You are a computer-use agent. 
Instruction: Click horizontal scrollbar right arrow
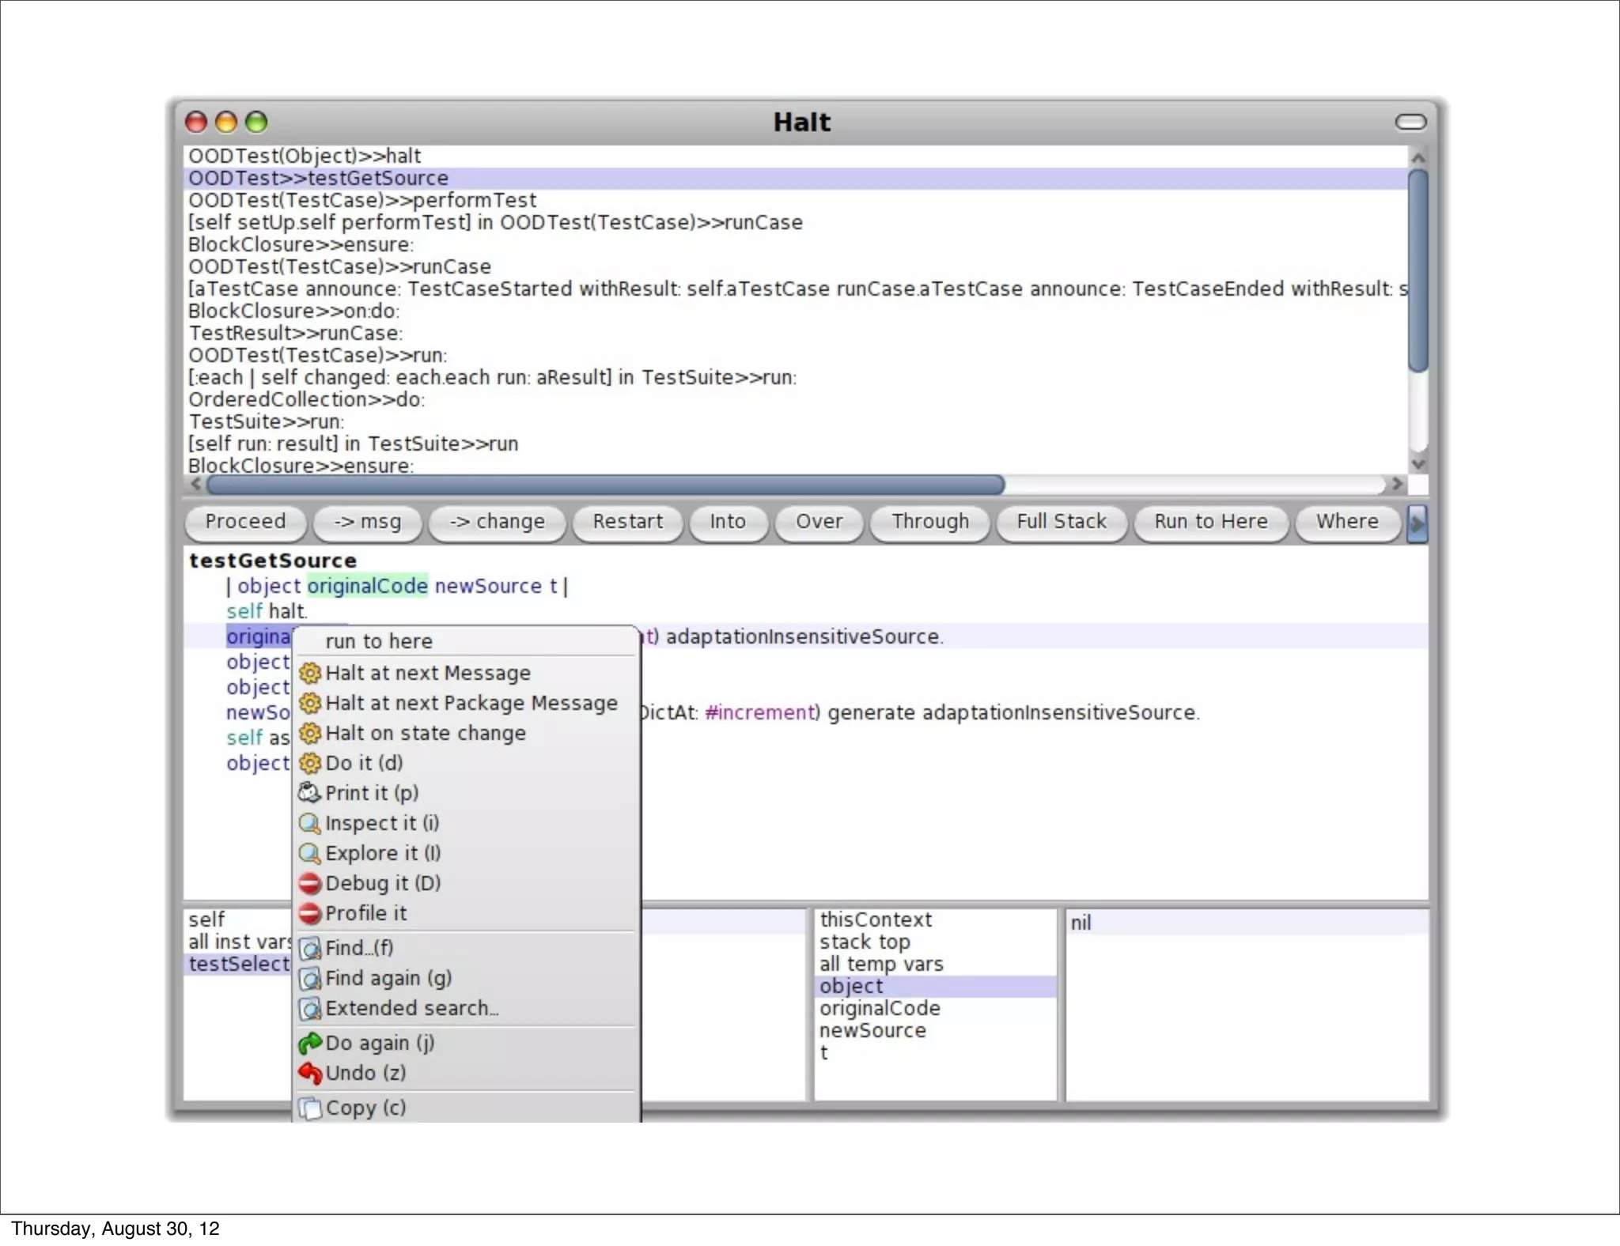click(x=1397, y=483)
